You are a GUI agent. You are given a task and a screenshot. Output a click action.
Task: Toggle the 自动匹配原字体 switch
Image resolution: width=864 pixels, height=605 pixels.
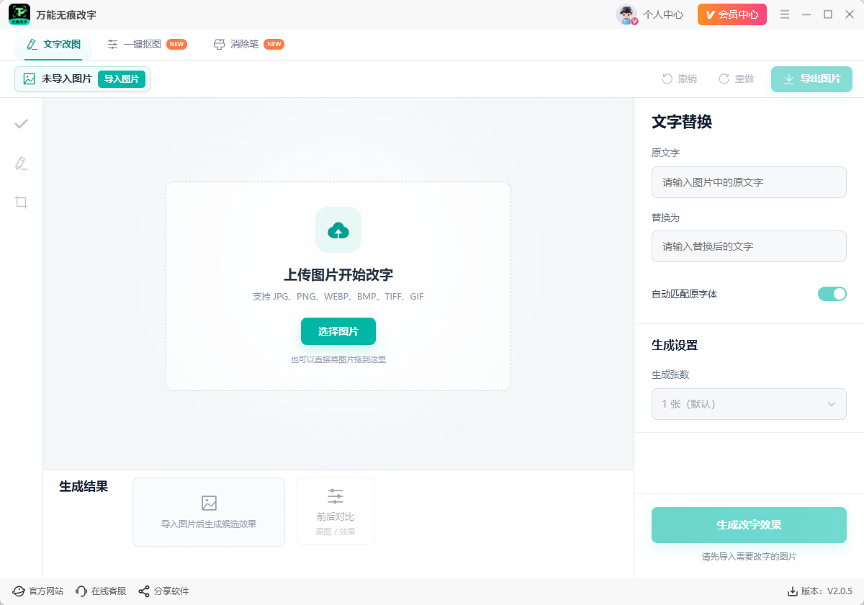[832, 294]
